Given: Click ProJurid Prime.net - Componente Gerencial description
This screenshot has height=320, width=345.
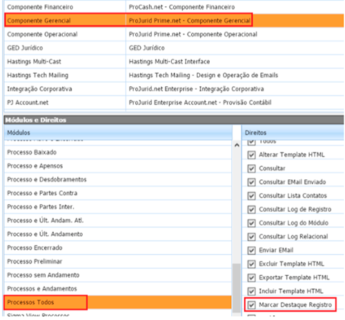Looking at the screenshot, I should click(190, 21).
